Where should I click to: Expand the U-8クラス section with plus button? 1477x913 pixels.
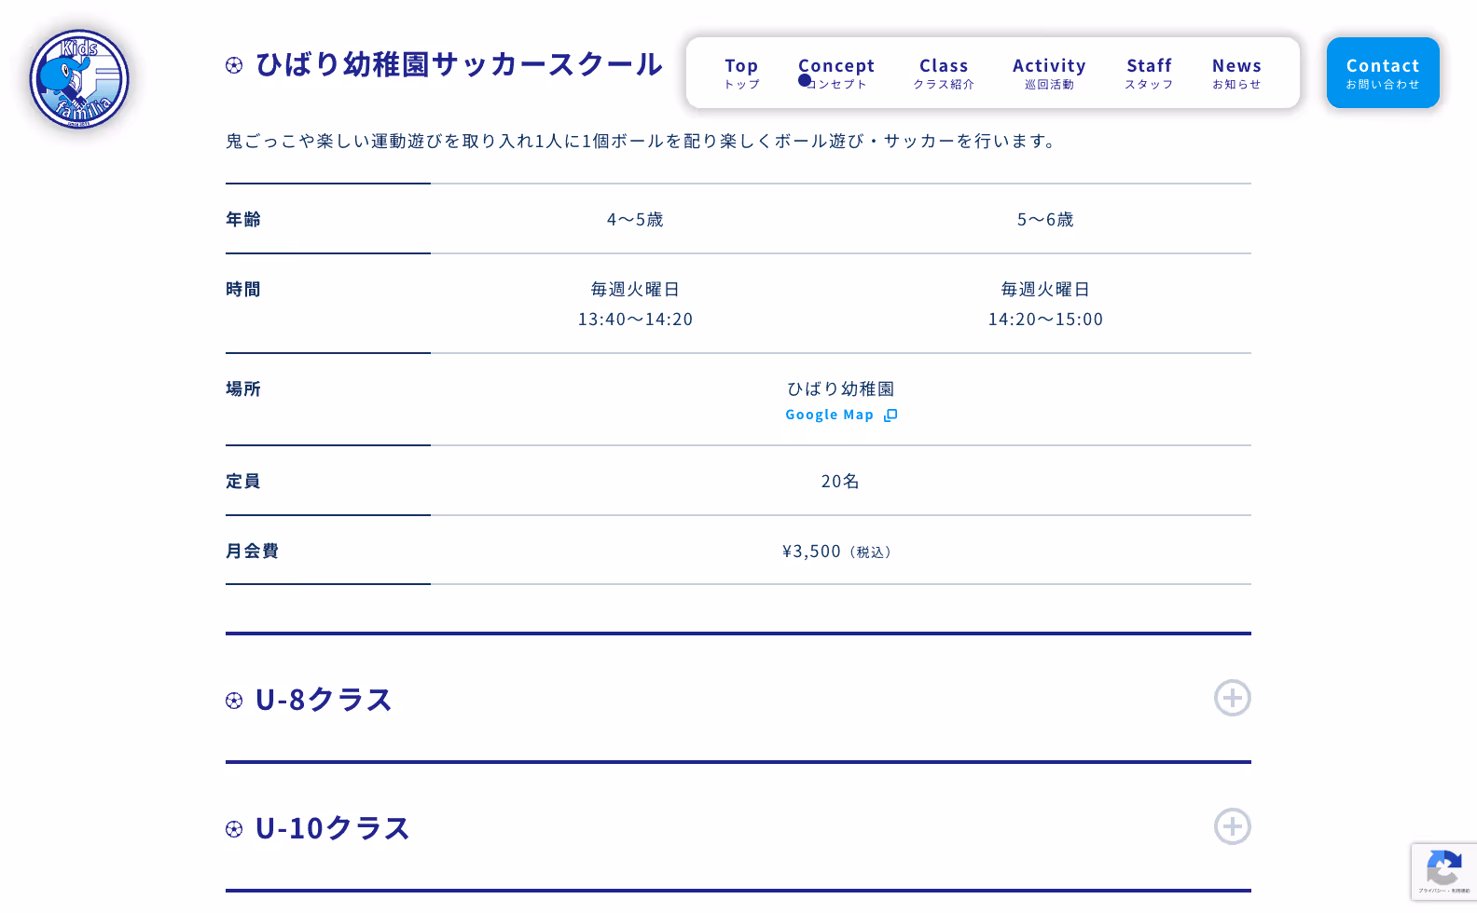[x=1232, y=698]
